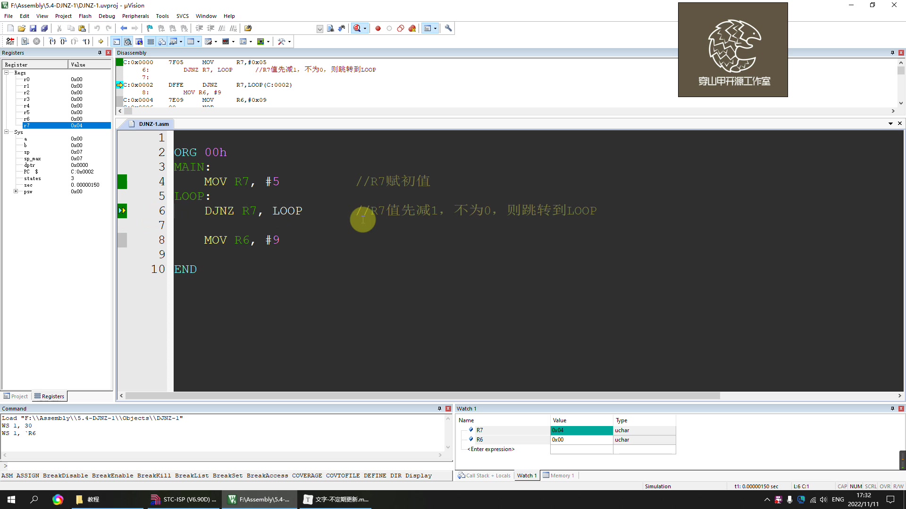
Task: Click the Configuration wrench icon
Action: tap(448, 28)
